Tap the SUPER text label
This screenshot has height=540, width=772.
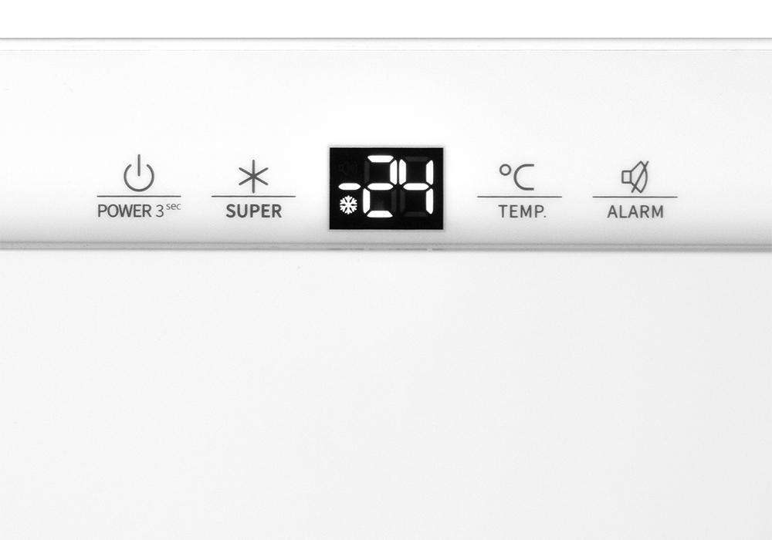[x=253, y=211]
